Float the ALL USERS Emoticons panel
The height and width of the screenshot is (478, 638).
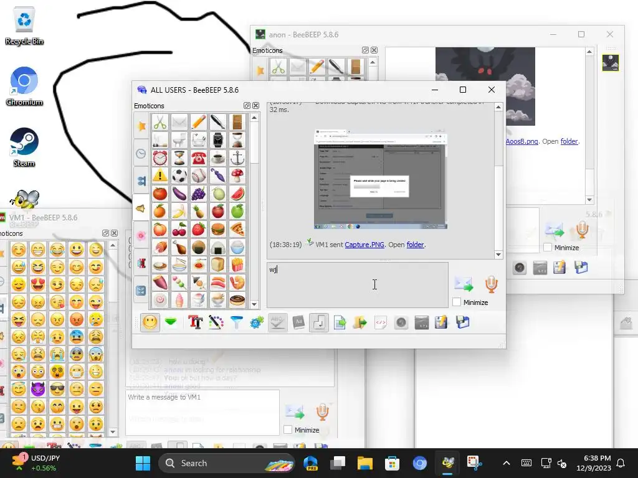click(x=247, y=106)
